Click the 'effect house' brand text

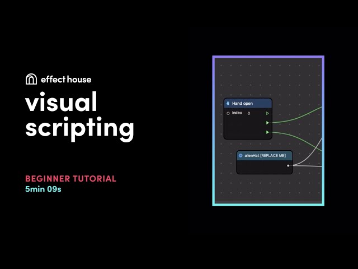pyautogui.click(x=66, y=80)
